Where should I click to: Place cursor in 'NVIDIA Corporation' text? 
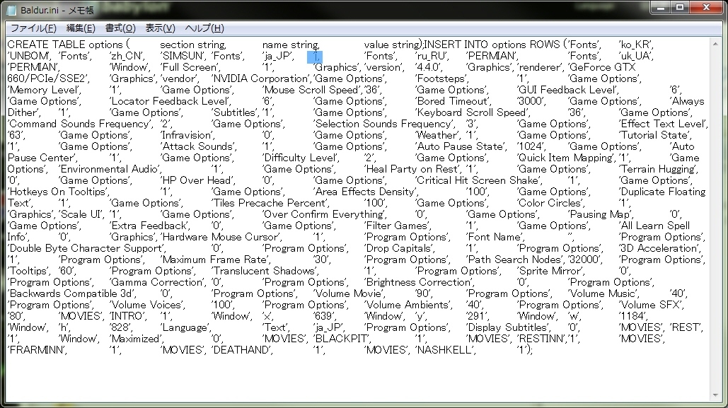tap(260, 78)
